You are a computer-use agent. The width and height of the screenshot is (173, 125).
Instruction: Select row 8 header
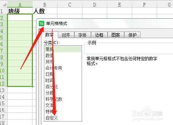pos(4,57)
